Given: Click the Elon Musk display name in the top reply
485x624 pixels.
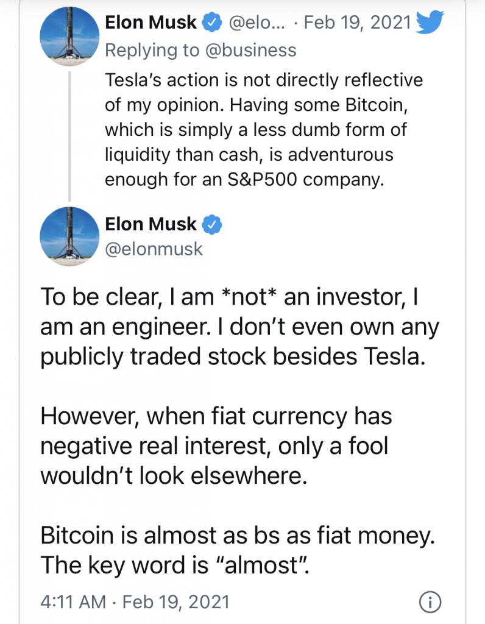Looking at the screenshot, I should click(x=150, y=23).
